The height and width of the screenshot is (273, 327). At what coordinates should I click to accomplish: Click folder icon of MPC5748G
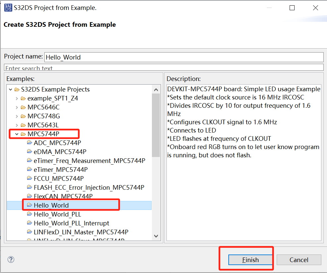click(x=23, y=116)
